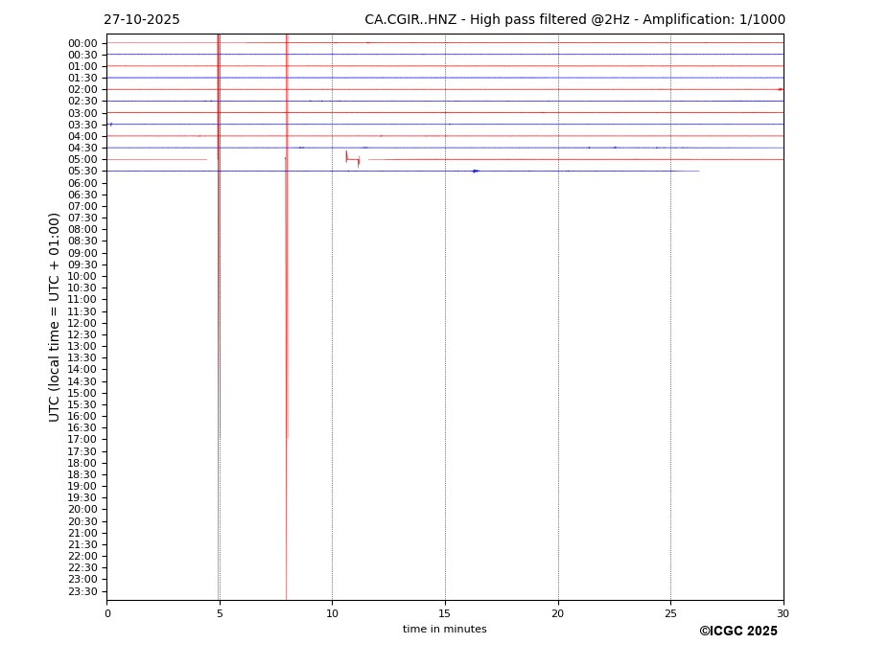Select the 'time in minutes' axis label
This screenshot has width=889, height=667.
click(444, 630)
